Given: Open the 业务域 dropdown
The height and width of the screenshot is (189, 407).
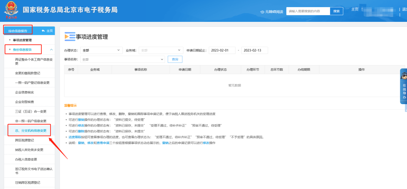Looking at the screenshot, I should coord(161,50).
